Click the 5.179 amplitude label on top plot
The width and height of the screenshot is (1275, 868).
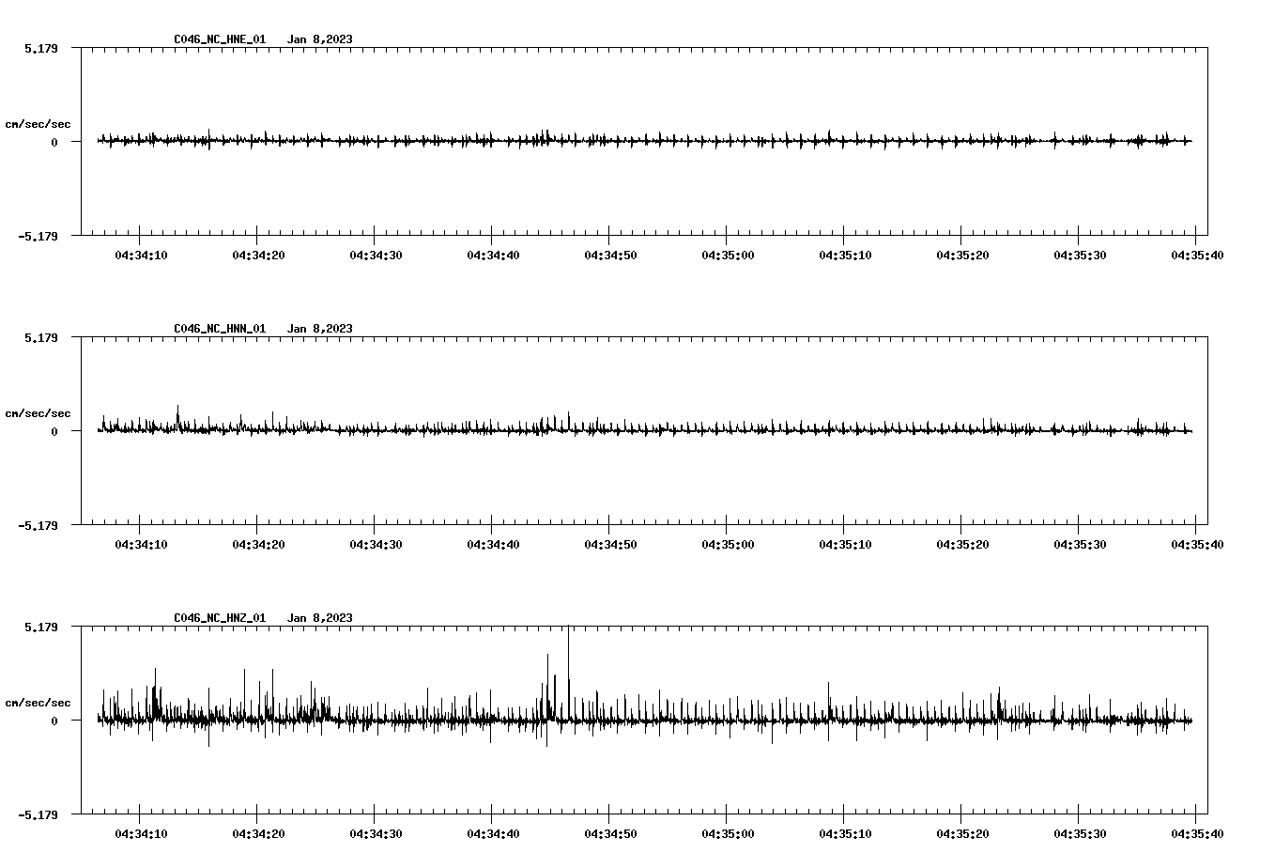(41, 46)
